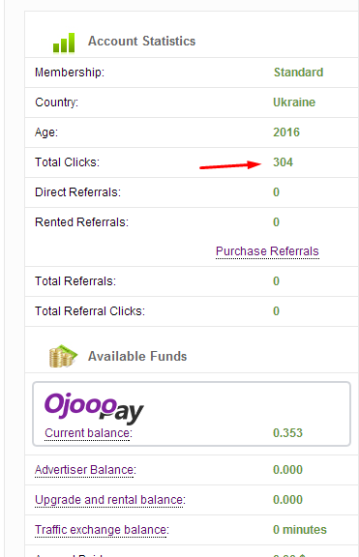The image size is (359, 557).
Task: Click the 304 total clicks value
Action: (x=283, y=162)
